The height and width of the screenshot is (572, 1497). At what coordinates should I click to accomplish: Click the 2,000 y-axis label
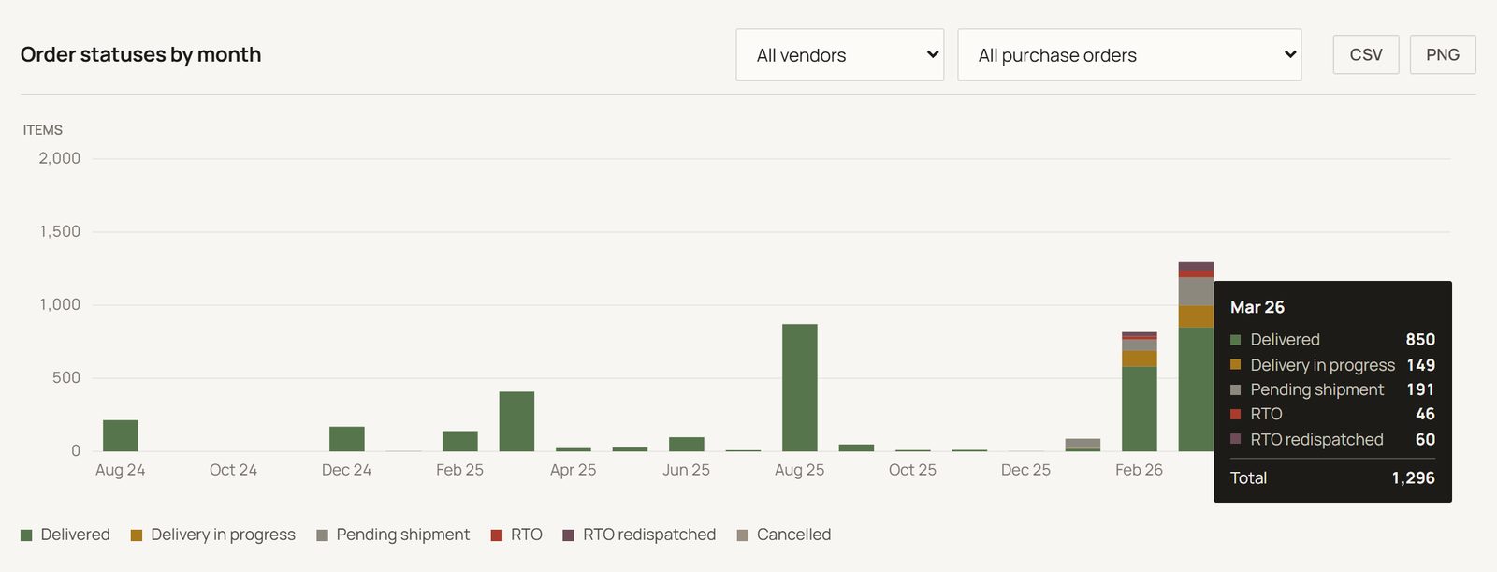point(60,158)
